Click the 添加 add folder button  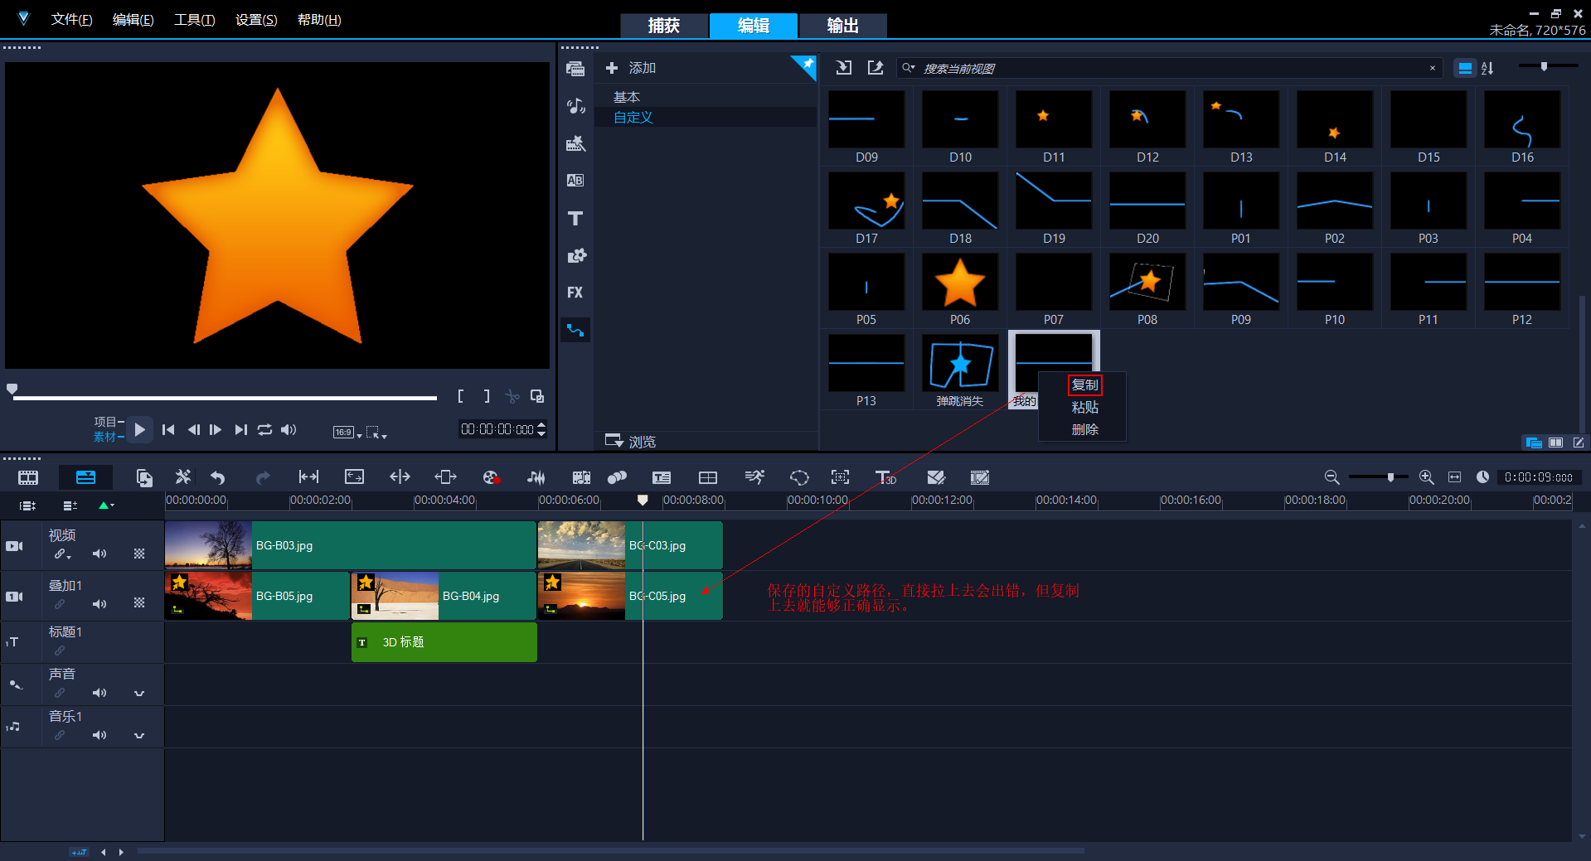click(631, 68)
